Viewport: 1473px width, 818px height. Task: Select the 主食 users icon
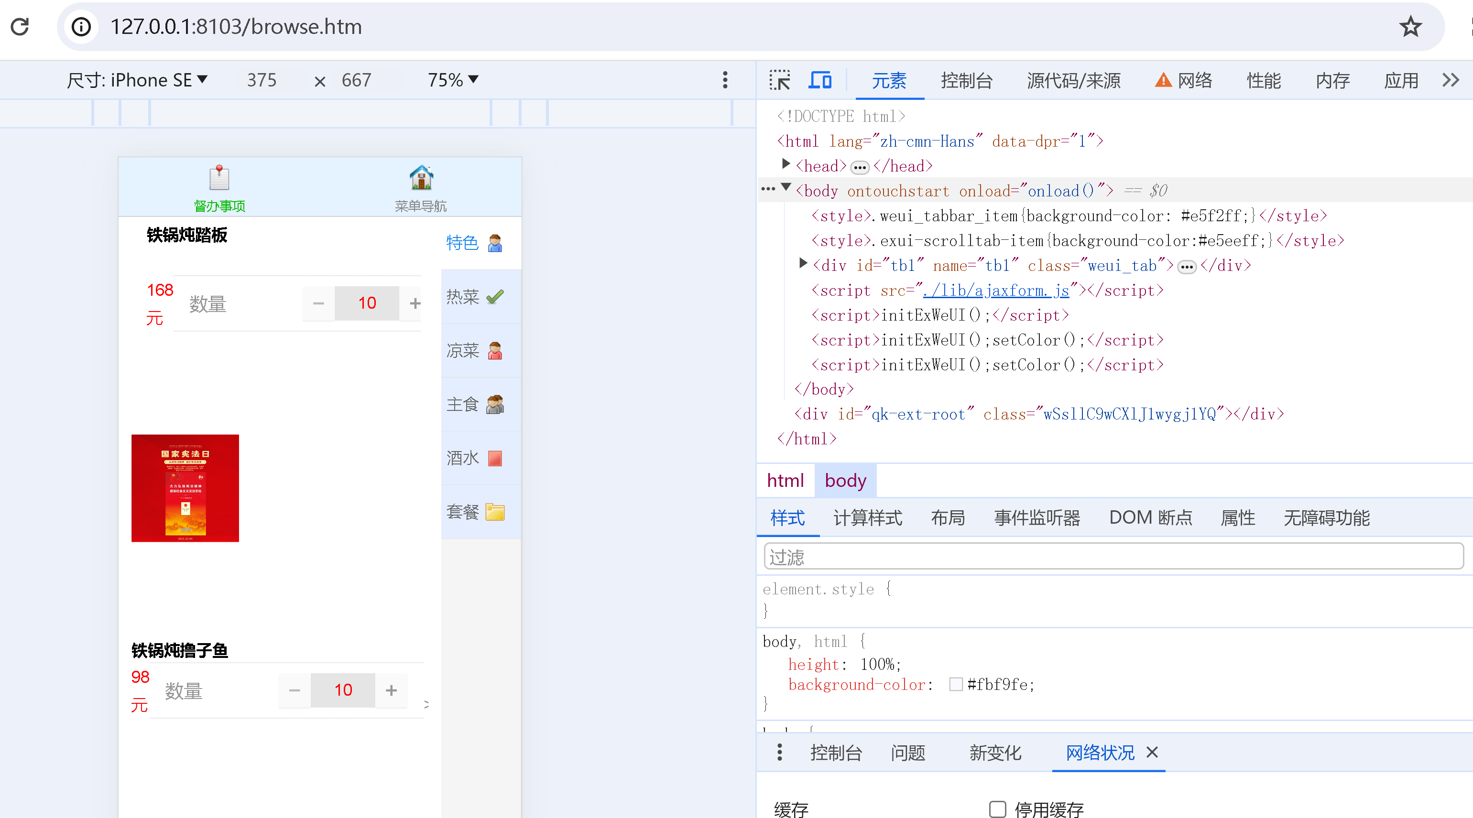tap(495, 404)
